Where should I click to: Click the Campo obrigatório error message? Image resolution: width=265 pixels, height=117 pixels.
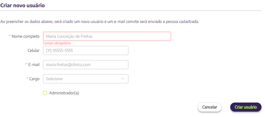(57, 43)
